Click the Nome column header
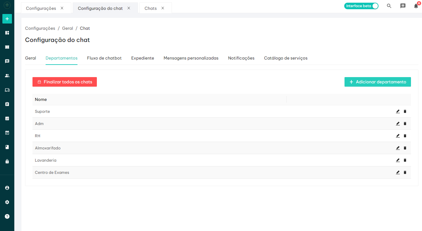 click(x=41, y=99)
